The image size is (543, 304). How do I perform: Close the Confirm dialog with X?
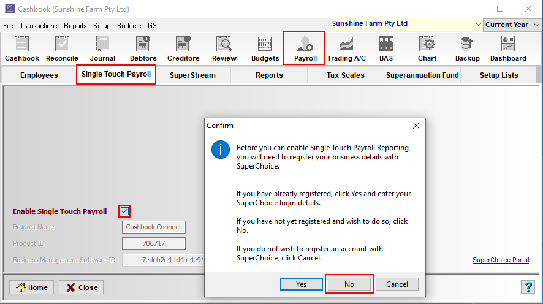click(x=416, y=126)
